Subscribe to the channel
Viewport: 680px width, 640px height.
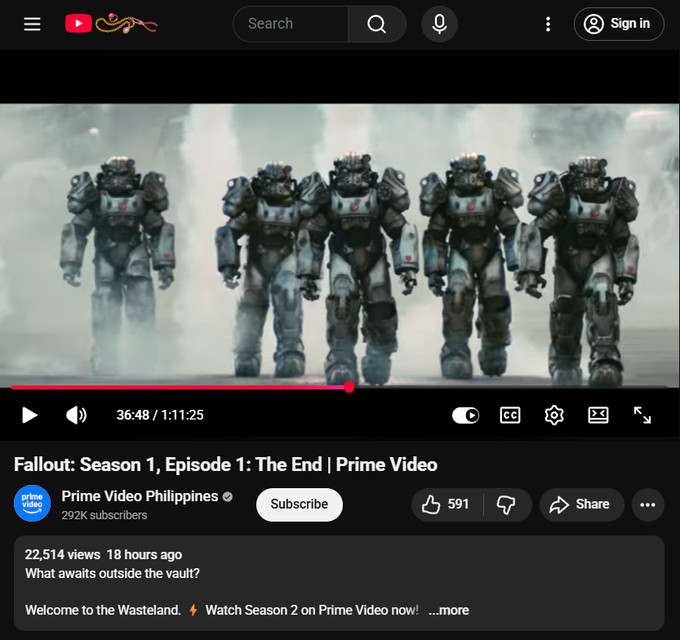click(x=300, y=504)
